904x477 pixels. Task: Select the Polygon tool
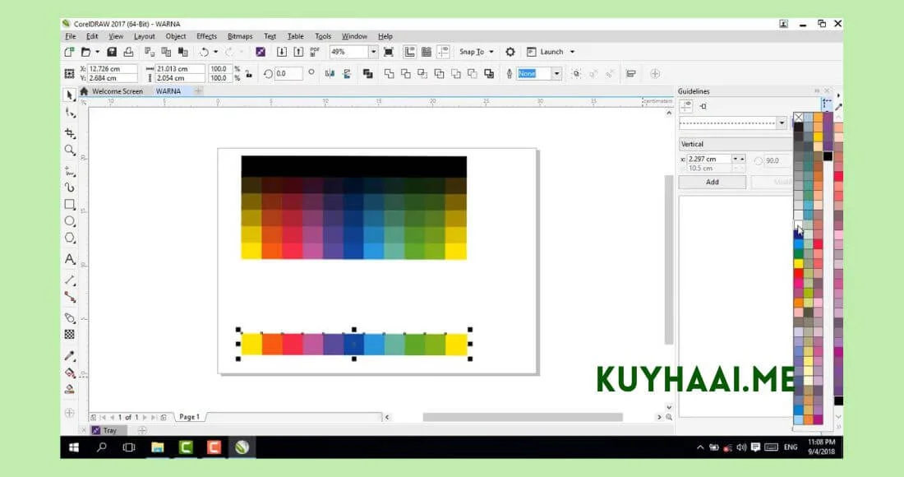[x=70, y=238]
